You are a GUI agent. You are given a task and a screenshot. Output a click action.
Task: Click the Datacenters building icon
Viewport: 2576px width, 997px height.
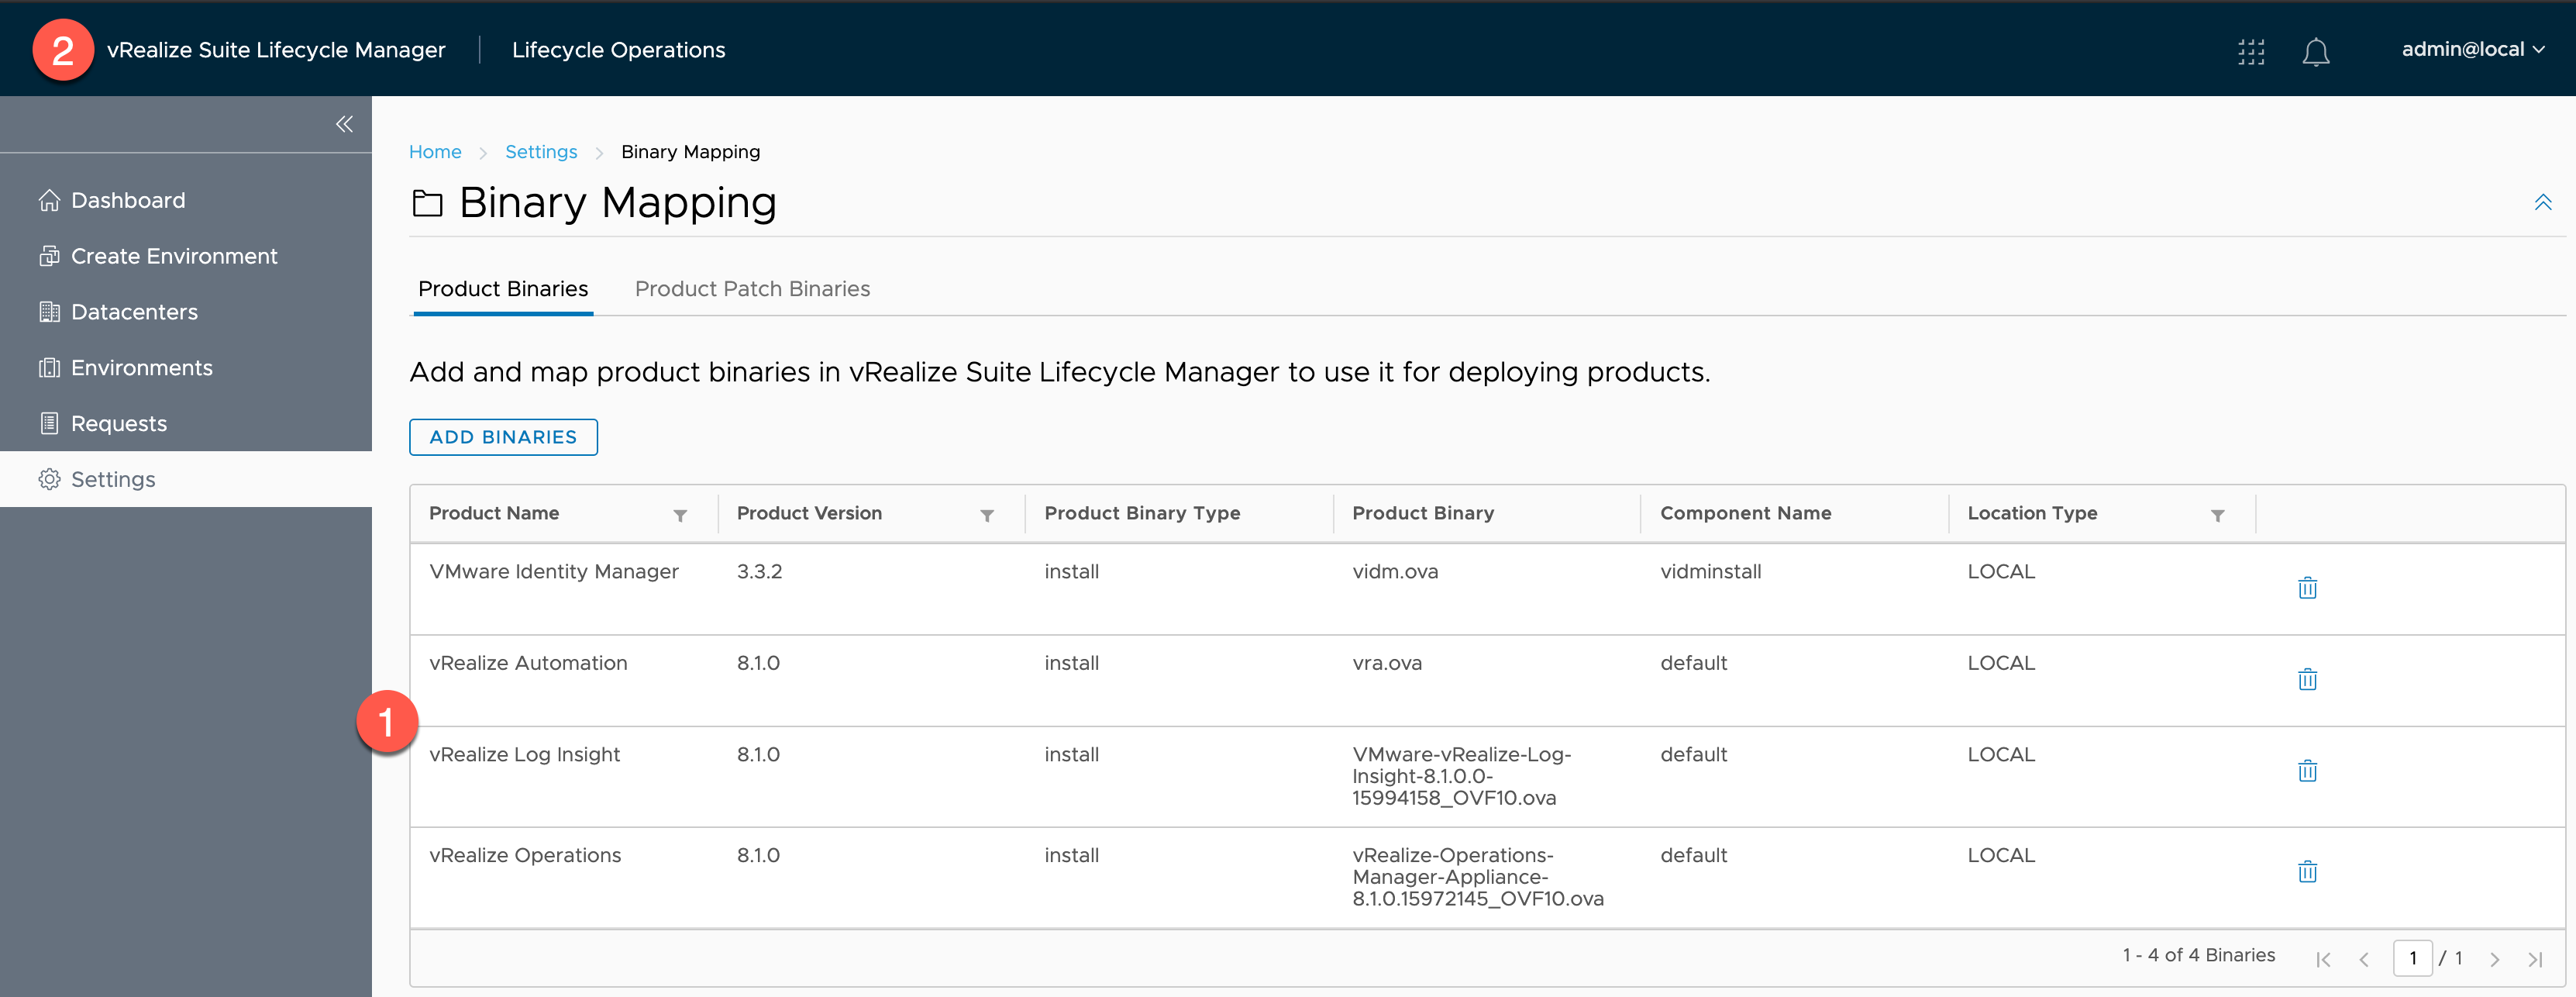[x=49, y=312]
